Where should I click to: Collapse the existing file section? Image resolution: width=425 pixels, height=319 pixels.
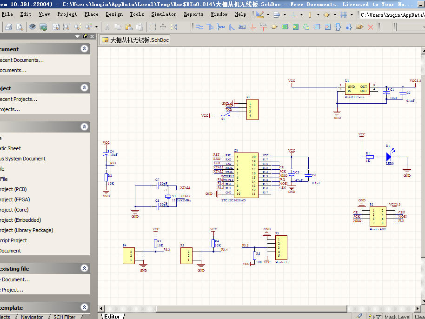click(84, 268)
